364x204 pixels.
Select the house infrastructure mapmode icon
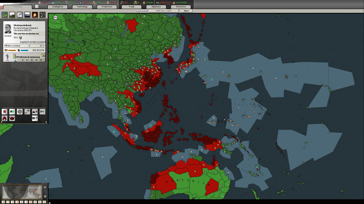[40, 202]
